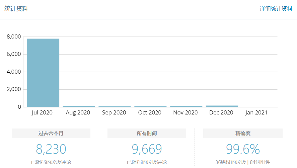The height and width of the screenshot is (168, 297).
Task: Click the 36错过的垃圾 text
Action: pos(230,162)
